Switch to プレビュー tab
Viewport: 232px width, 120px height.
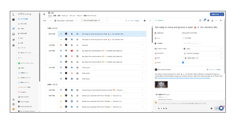click(x=65, y=16)
